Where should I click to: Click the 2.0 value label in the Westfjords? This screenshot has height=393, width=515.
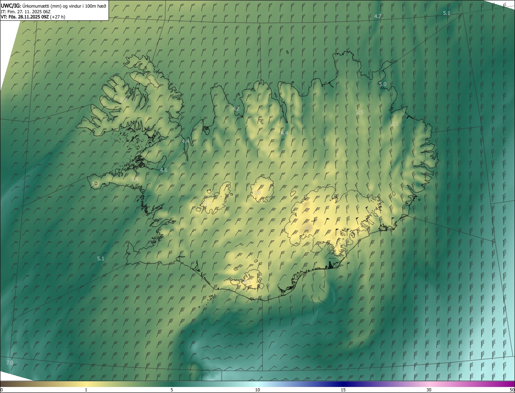click(x=123, y=99)
